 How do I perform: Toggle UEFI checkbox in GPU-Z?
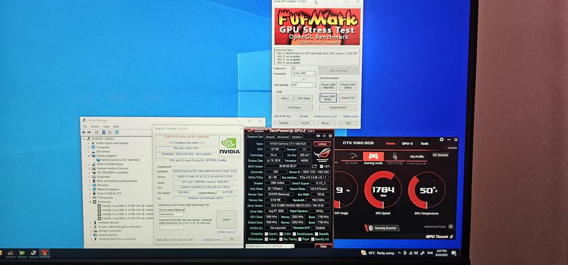[x=321, y=166]
